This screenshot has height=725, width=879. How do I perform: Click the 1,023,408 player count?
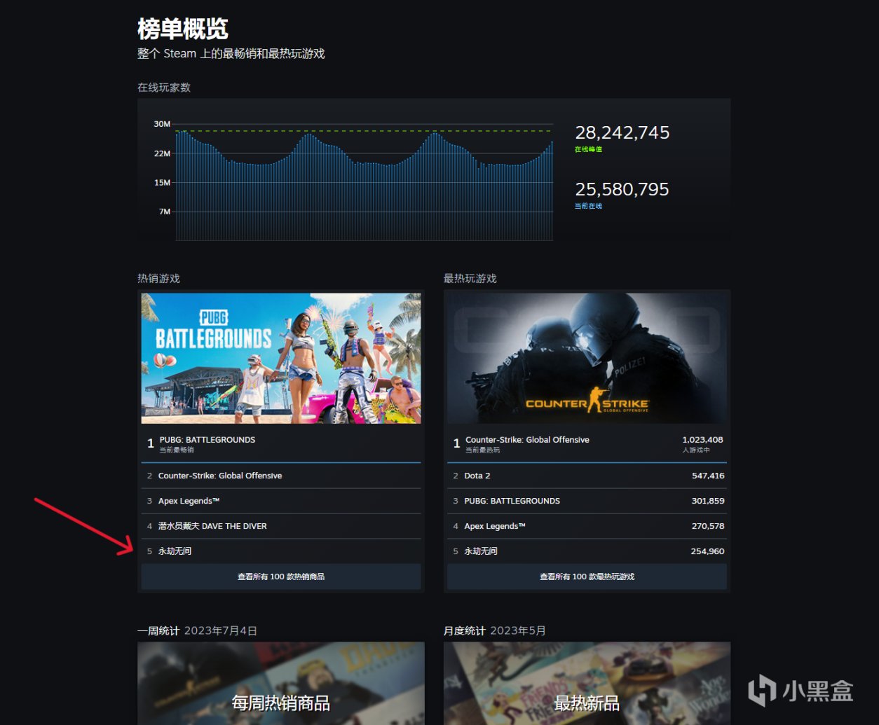(702, 440)
